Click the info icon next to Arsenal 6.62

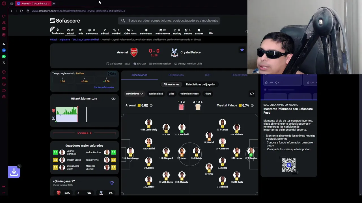pyautogui.click(x=151, y=105)
